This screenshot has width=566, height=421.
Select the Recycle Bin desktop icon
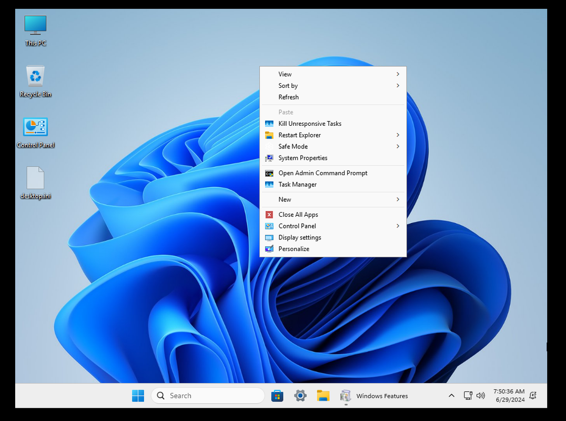click(x=35, y=82)
